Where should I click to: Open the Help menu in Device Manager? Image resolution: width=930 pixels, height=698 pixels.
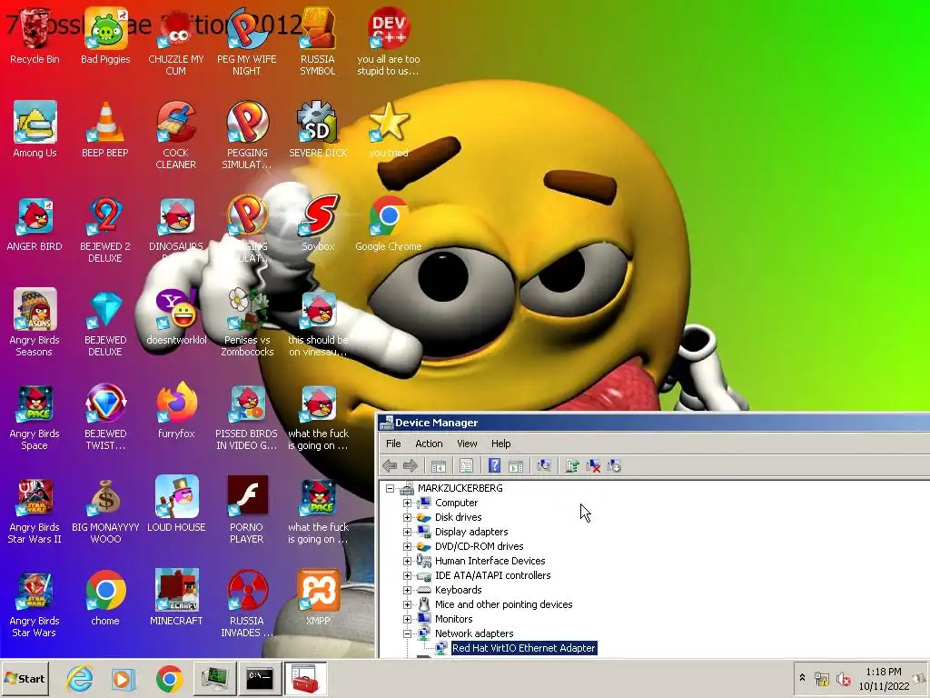pos(500,444)
